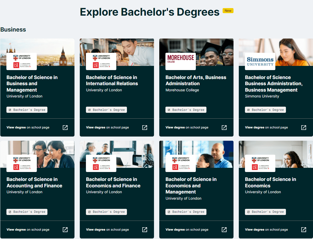Select the Morehouse College logo
313x239 pixels.
click(x=180, y=61)
